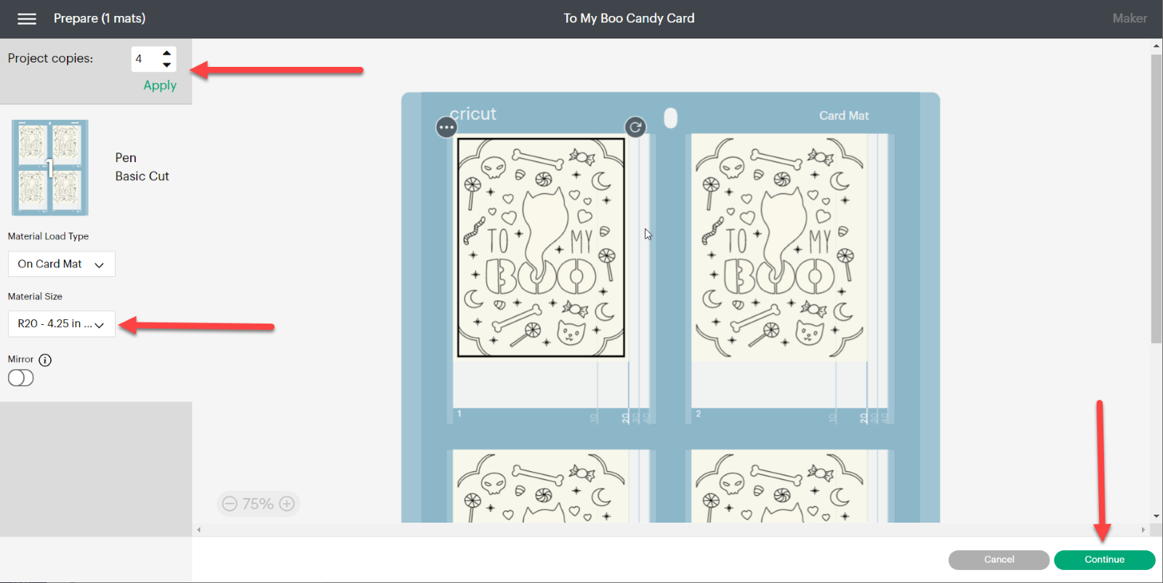Screen dimensions: 1163x583
Task: Click the vertical scrollbar on the right
Action: [1156, 196]
